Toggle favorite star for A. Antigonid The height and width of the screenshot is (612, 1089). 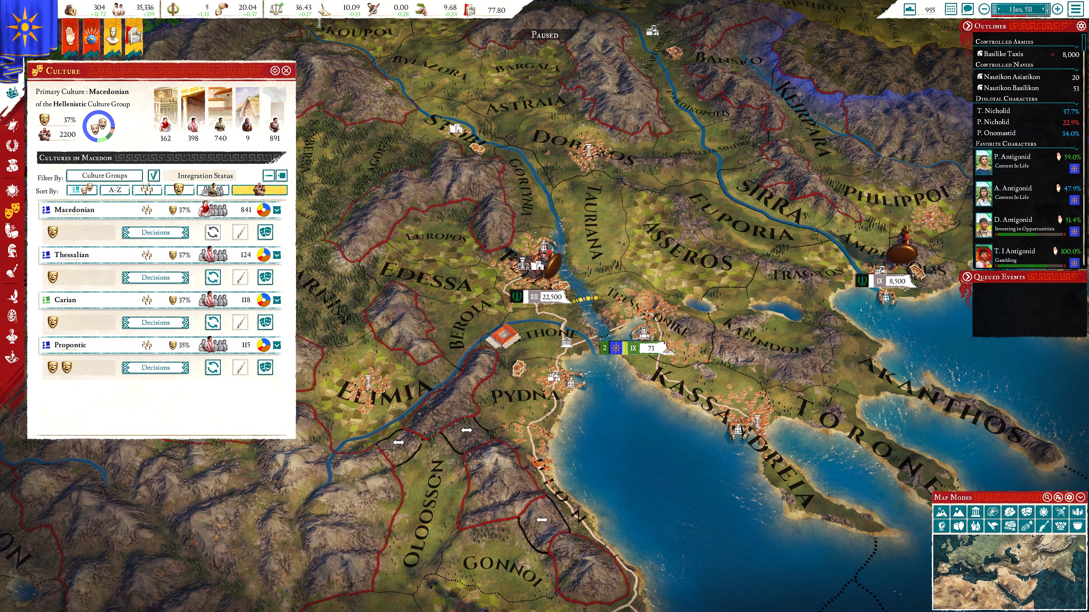coord(1074,200)
